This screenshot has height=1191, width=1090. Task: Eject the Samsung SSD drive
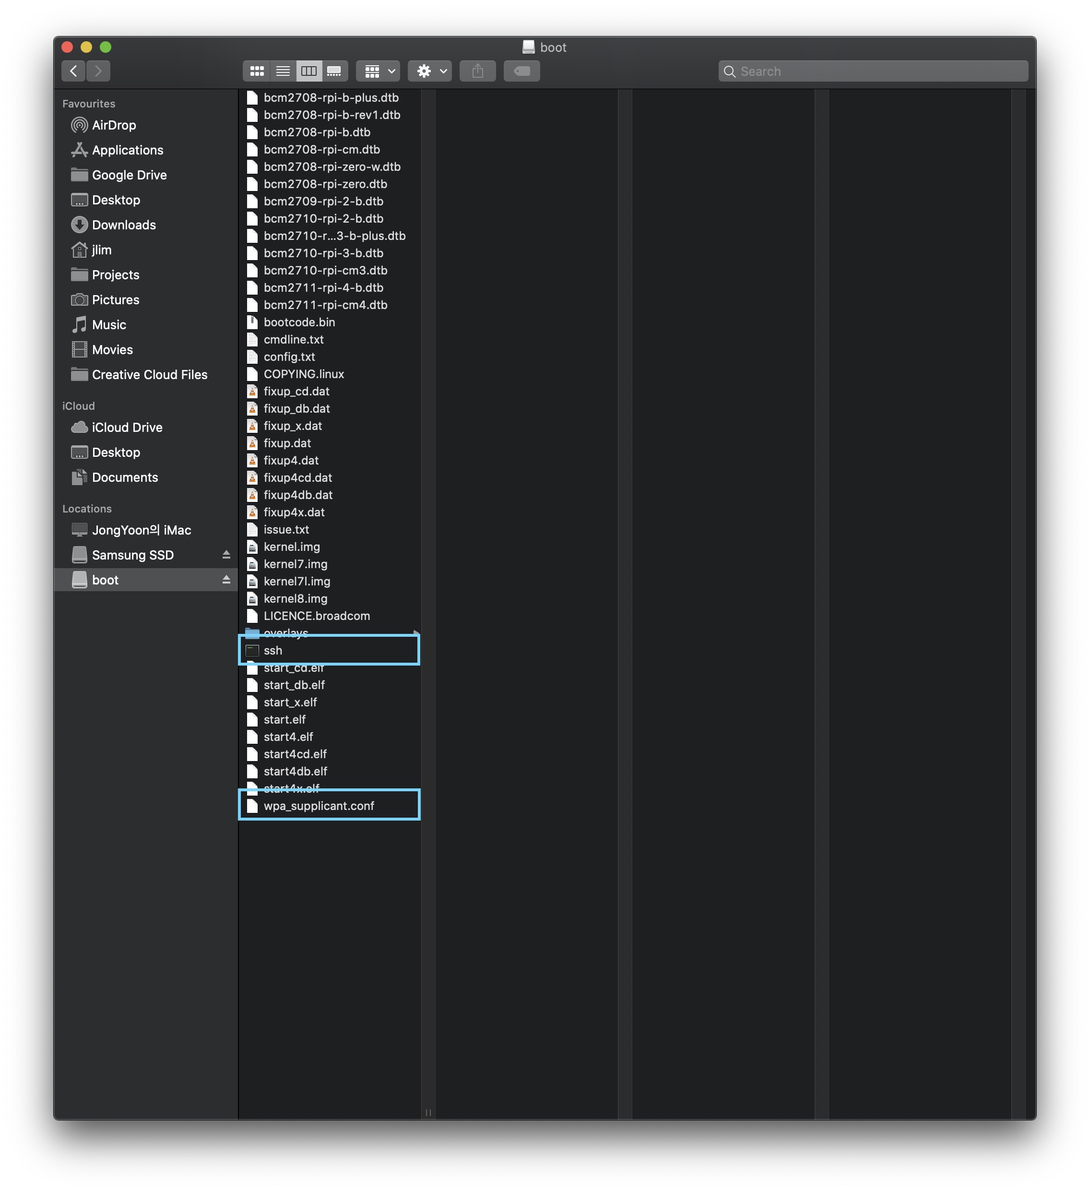[226, 555]
